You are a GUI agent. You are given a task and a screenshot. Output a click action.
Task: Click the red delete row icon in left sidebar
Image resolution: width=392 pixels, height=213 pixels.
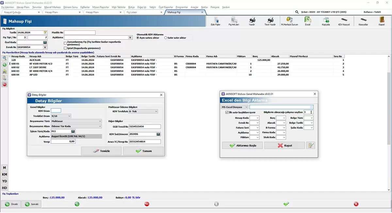point(5,84)
